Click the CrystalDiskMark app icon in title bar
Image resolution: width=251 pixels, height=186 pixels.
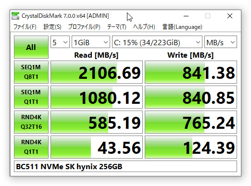15,16
